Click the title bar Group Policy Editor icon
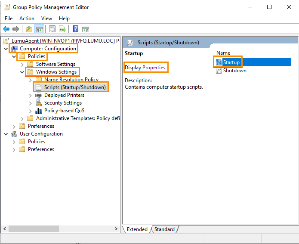This screenshot has width=299, height=244. pos(7,7)
